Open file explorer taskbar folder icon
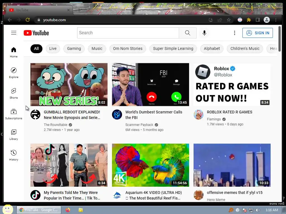Viewport: 286px width, 214px height. pos(81,210)
